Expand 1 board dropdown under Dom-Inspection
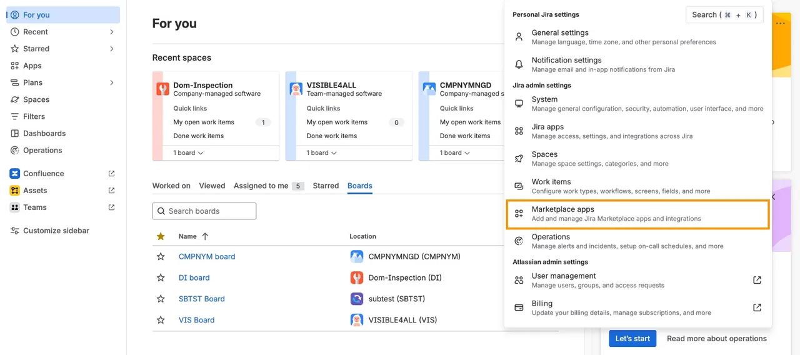This screenshot has width=800, height=355. pyautogui.click(x=189, y=153)
